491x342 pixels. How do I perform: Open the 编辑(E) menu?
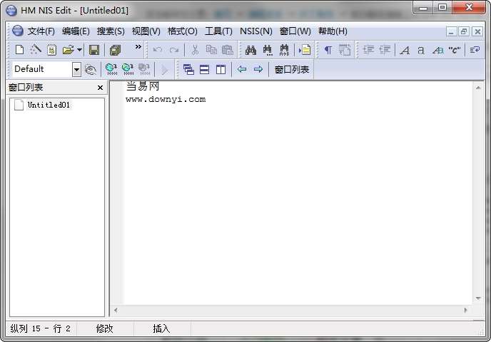(x=76, y=31)
